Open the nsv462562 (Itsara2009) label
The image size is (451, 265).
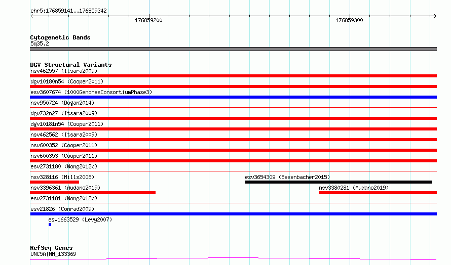[64, 135]
